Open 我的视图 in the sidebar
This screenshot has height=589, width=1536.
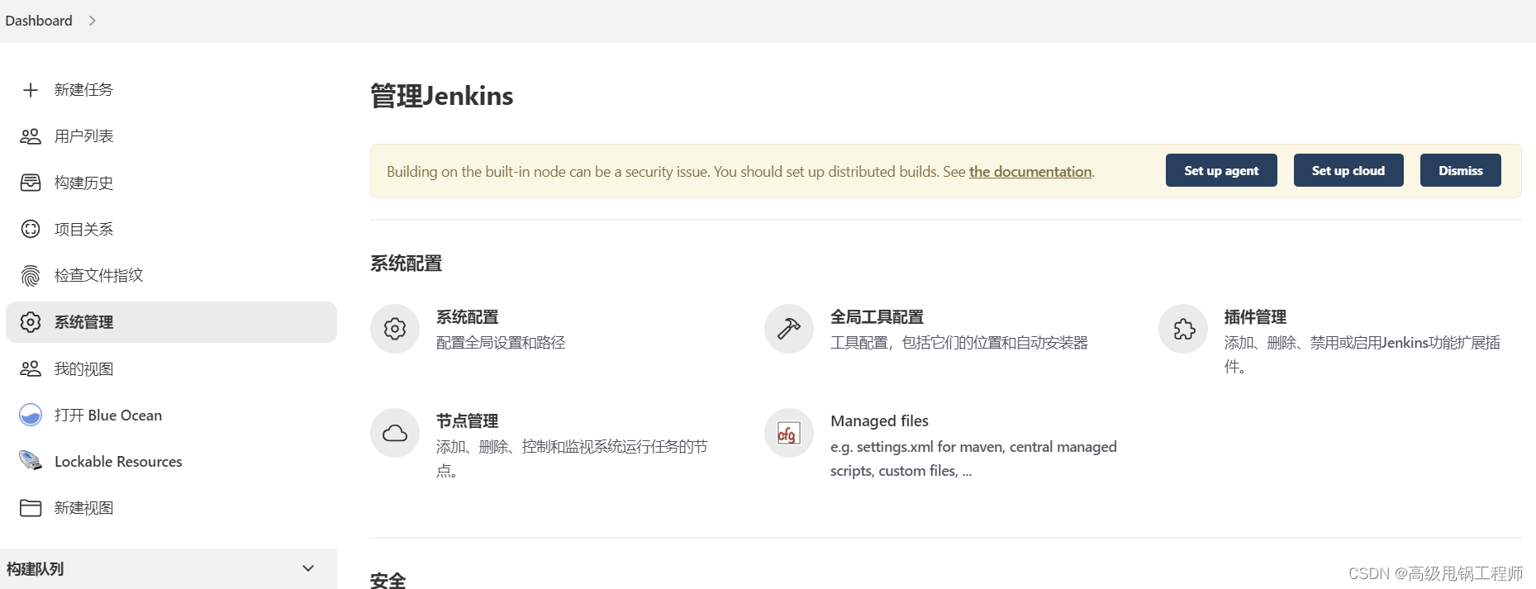(x=171, y=368)
